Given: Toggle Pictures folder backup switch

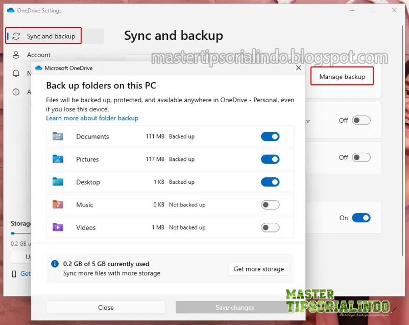Looking at the screenshot, I should 270,159.
